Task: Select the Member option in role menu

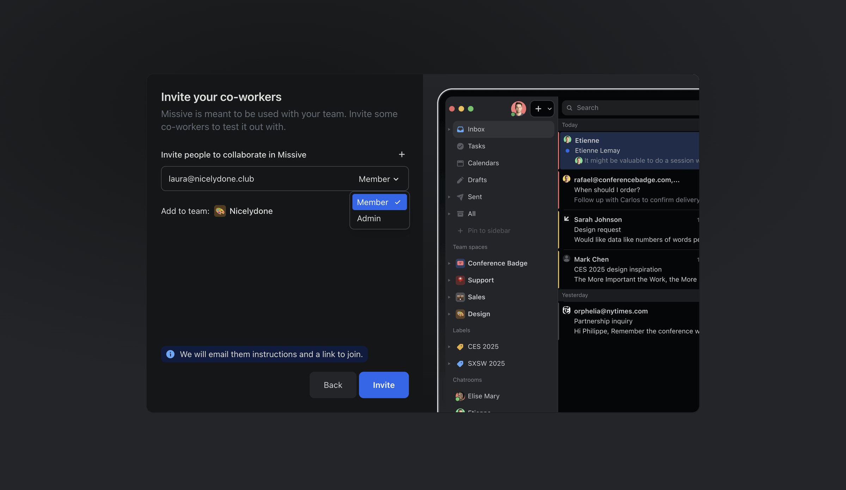Action: (379, 202)
